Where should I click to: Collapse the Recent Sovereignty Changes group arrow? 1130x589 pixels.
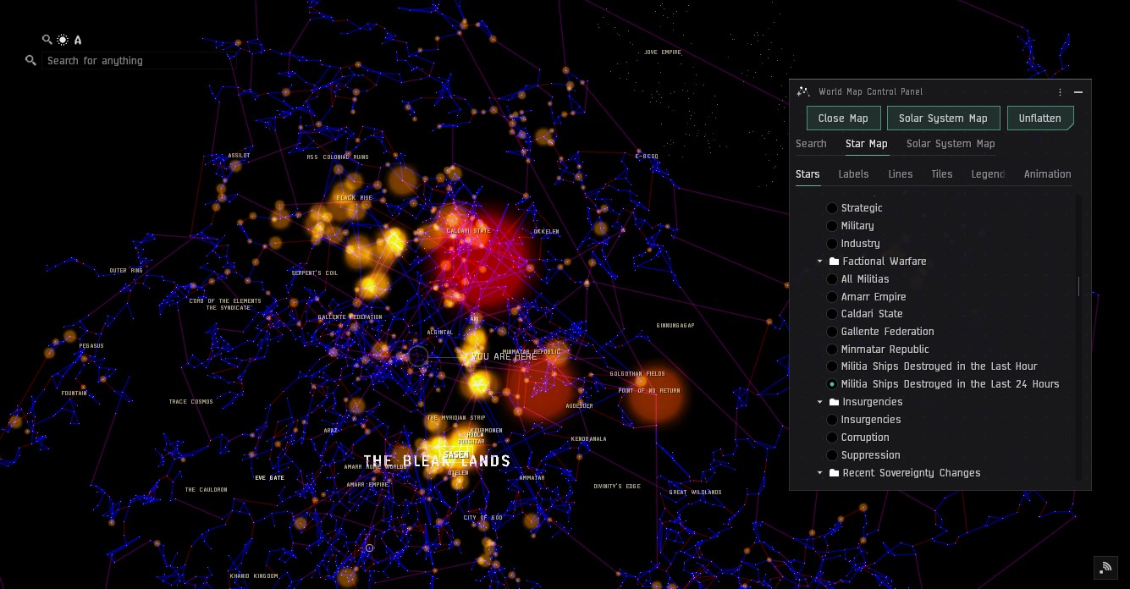[820, 473]
